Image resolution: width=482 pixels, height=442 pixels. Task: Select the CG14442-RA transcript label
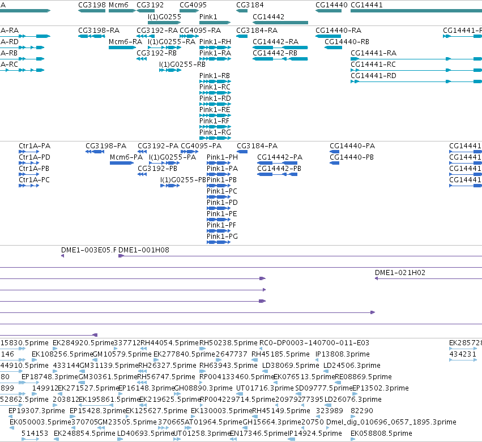click(x=275, y=42)
